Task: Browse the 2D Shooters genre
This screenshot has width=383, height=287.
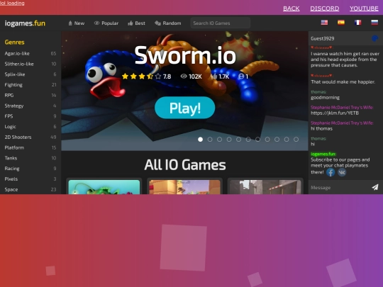Action: point(30,137)
